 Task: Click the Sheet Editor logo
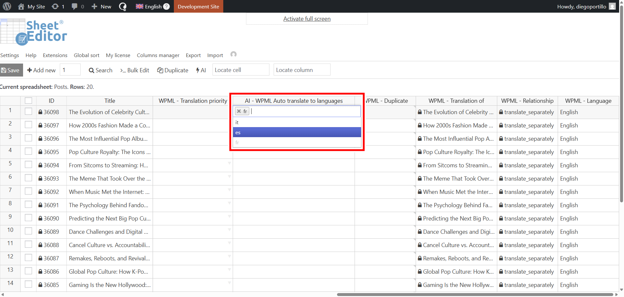point(33,31)
